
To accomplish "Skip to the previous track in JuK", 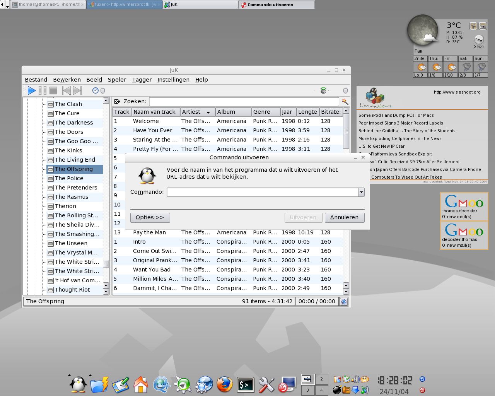I will point(67,90).
